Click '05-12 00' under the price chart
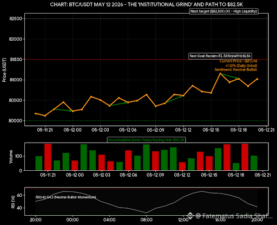Screen dimensions: 277x225 72,130
